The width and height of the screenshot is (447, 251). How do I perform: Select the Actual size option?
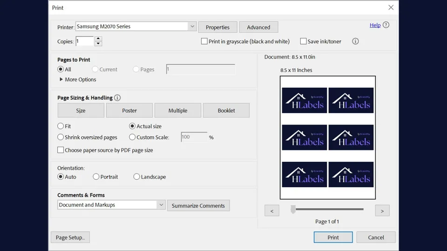point(132,126)
